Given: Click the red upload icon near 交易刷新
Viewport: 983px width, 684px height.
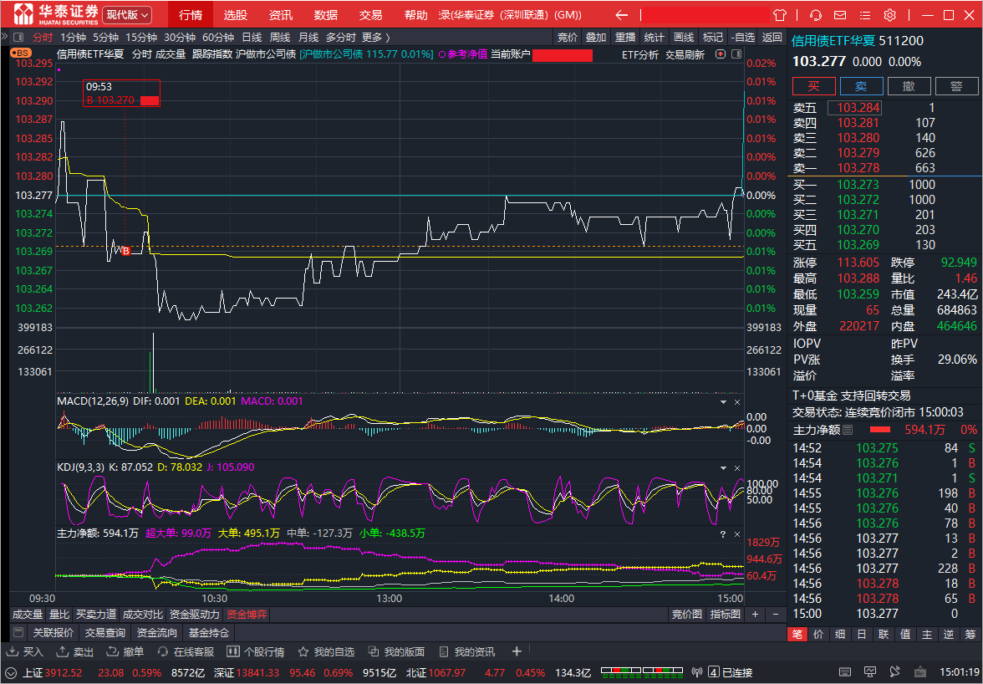Looking at the screenshot, I should coord(721,54).
